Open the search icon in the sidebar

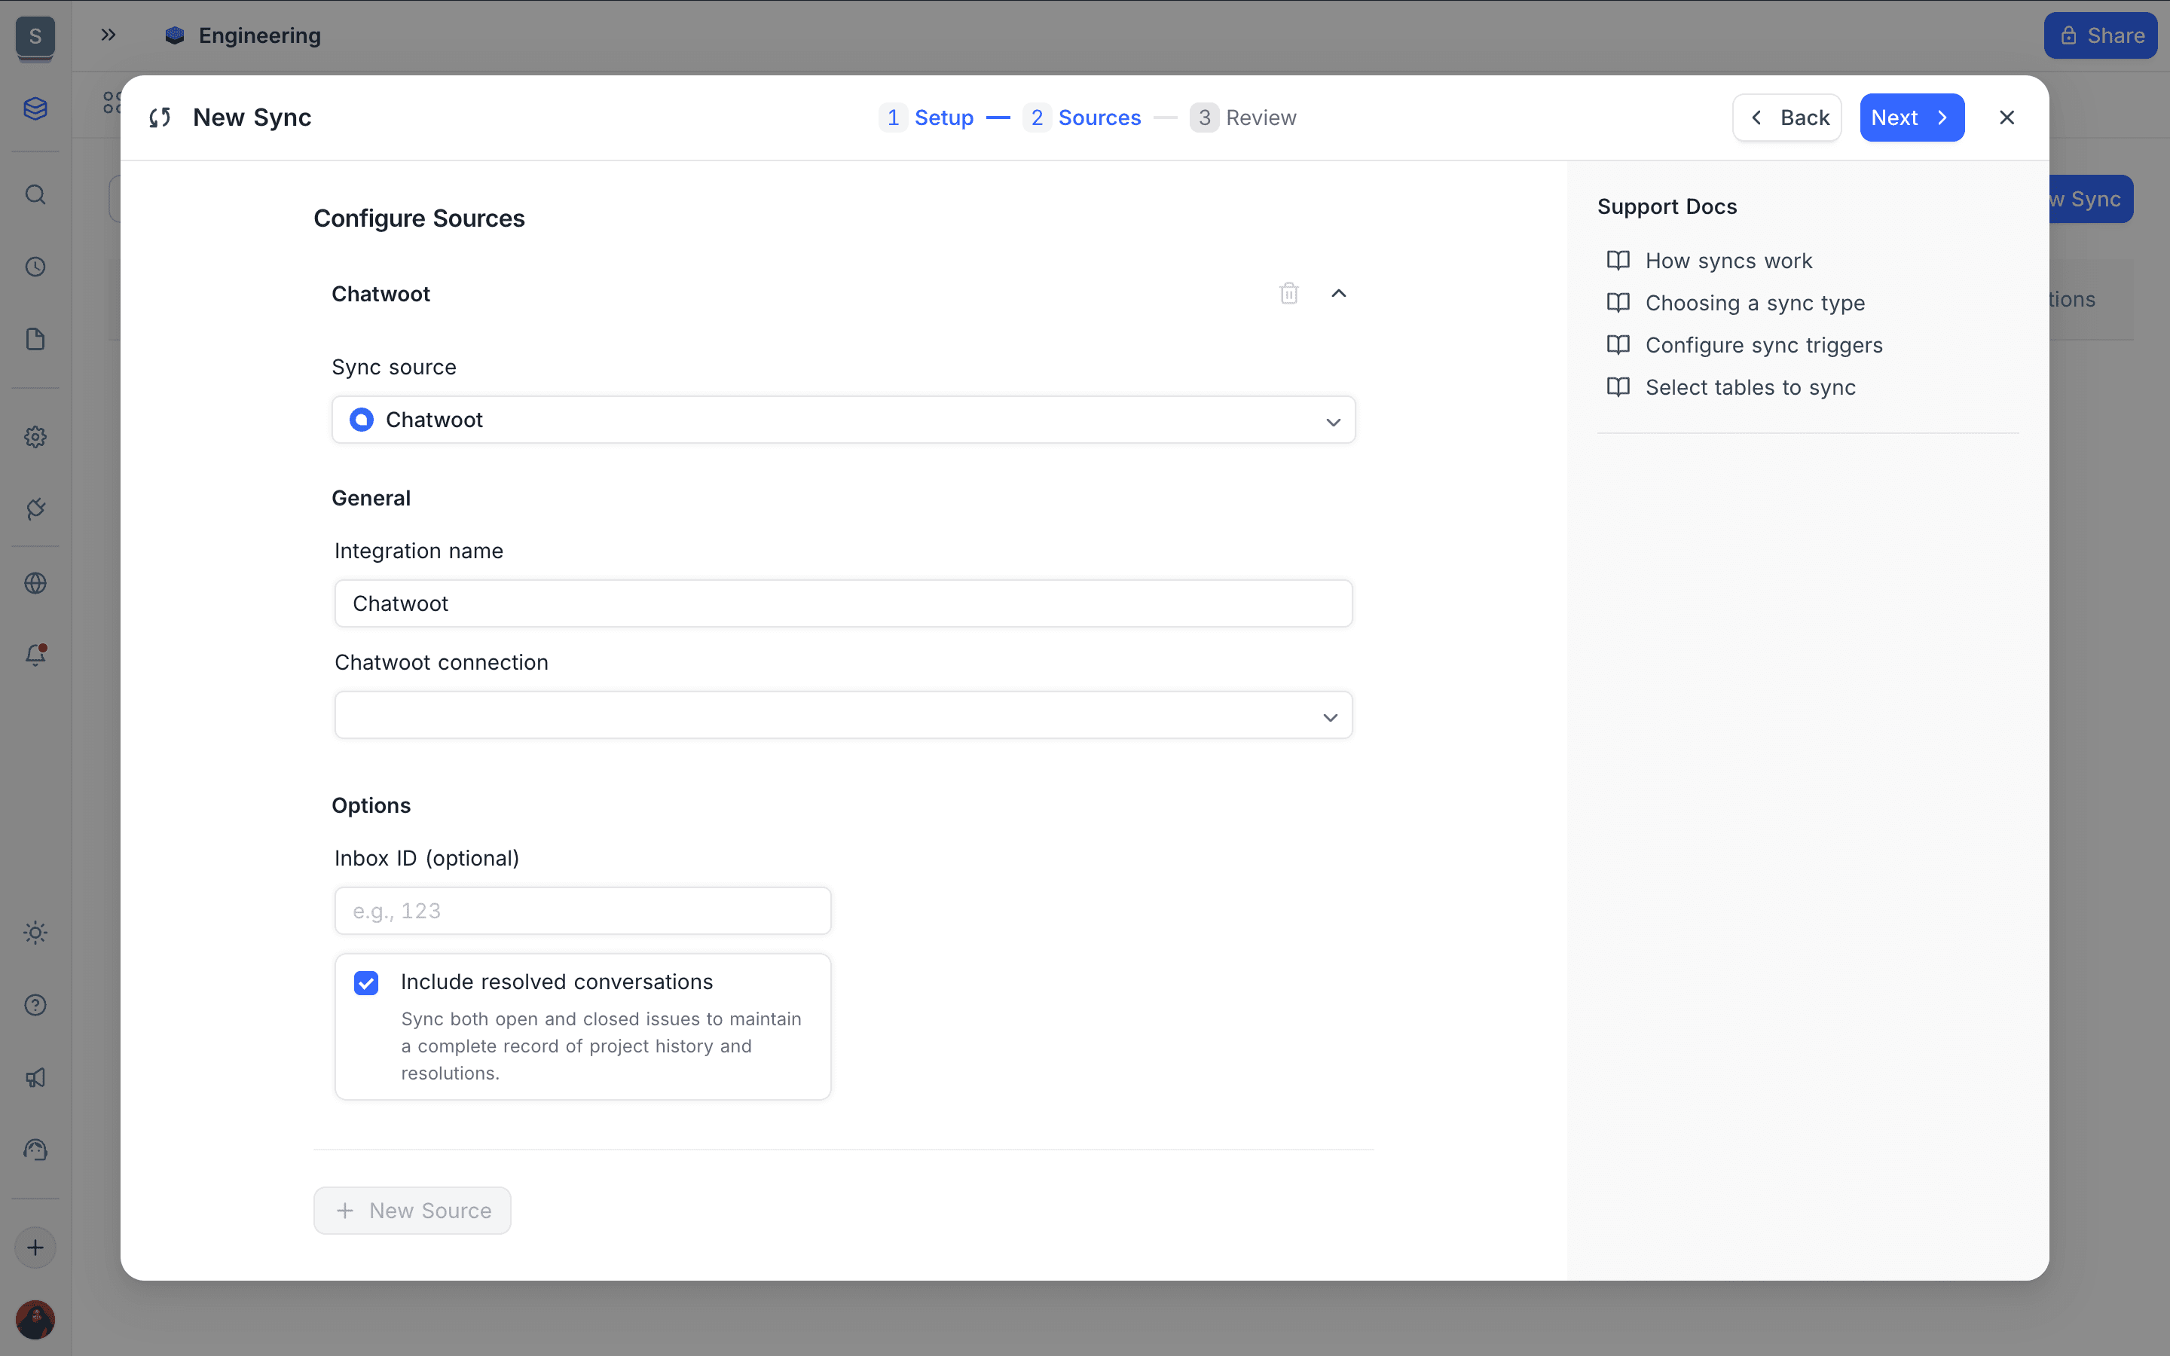coord(36,194)
